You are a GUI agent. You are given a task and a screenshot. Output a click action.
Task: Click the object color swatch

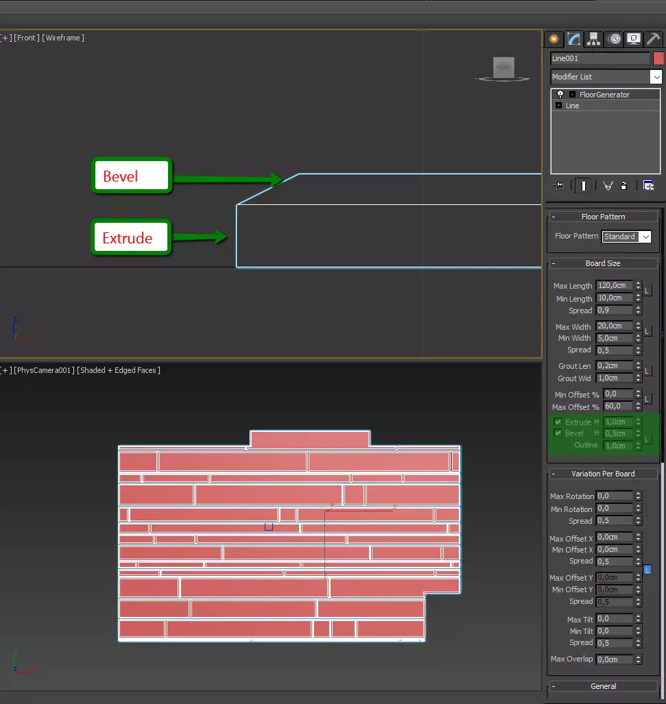pyautogui.click(x=658, y=58)
